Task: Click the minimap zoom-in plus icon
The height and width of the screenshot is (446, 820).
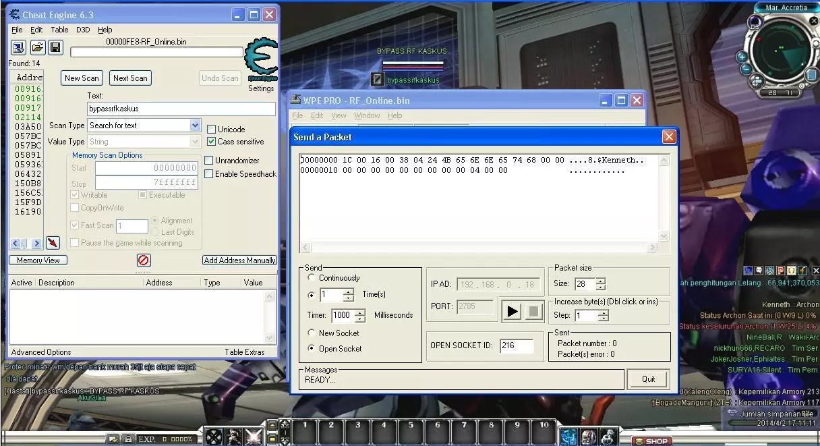Action: pyautogui.click(x=741, y=58)
